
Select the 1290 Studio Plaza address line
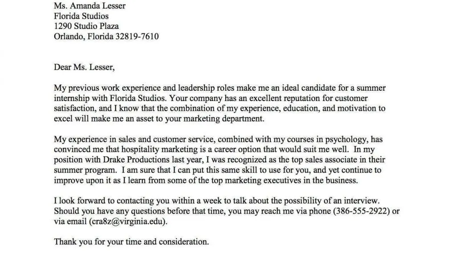[x=86, y=26]
